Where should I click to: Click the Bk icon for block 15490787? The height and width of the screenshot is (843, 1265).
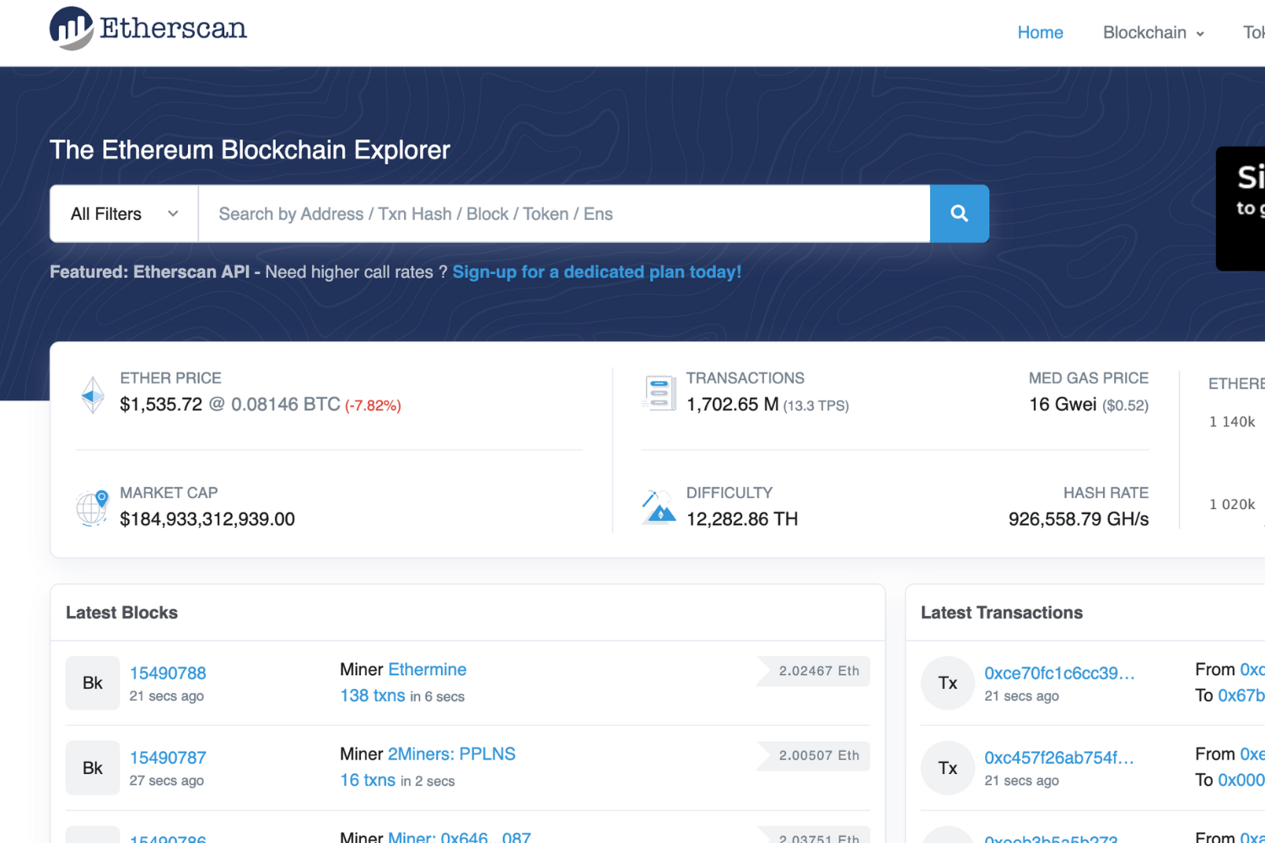point(93,768)
